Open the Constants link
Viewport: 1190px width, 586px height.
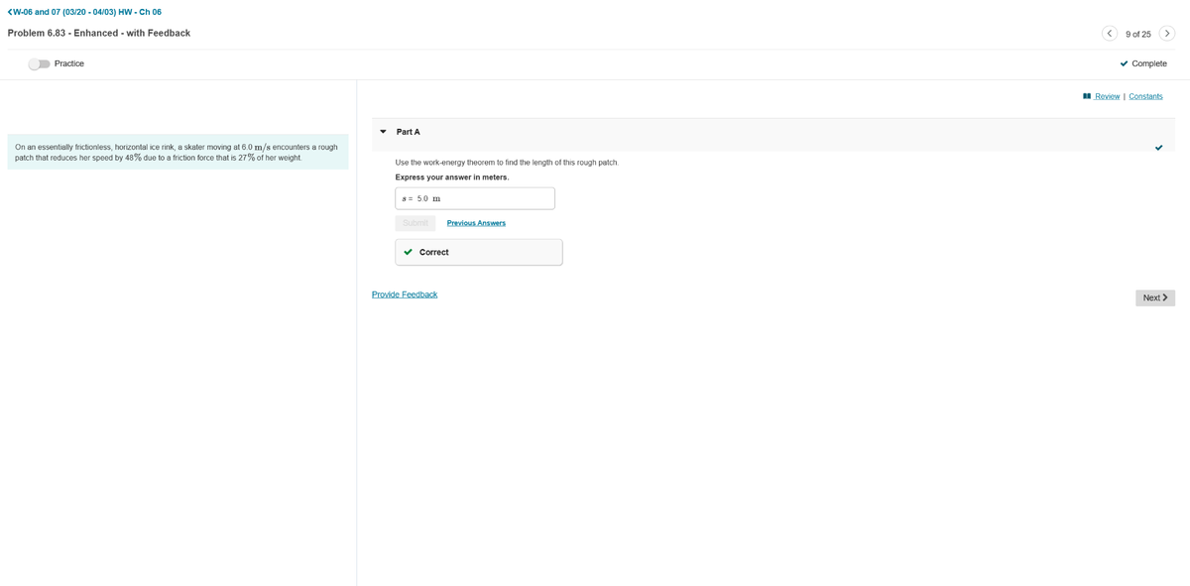pos(1145,96)
